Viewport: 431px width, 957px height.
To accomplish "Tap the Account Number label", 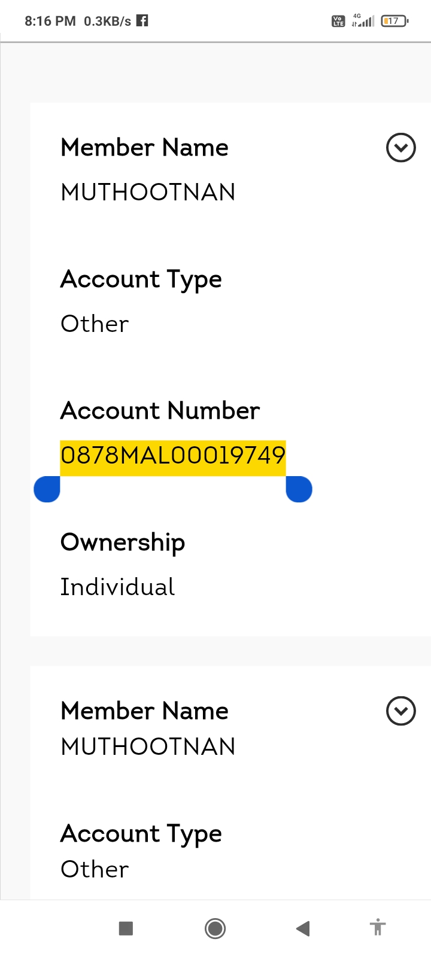I will [160, 411].
